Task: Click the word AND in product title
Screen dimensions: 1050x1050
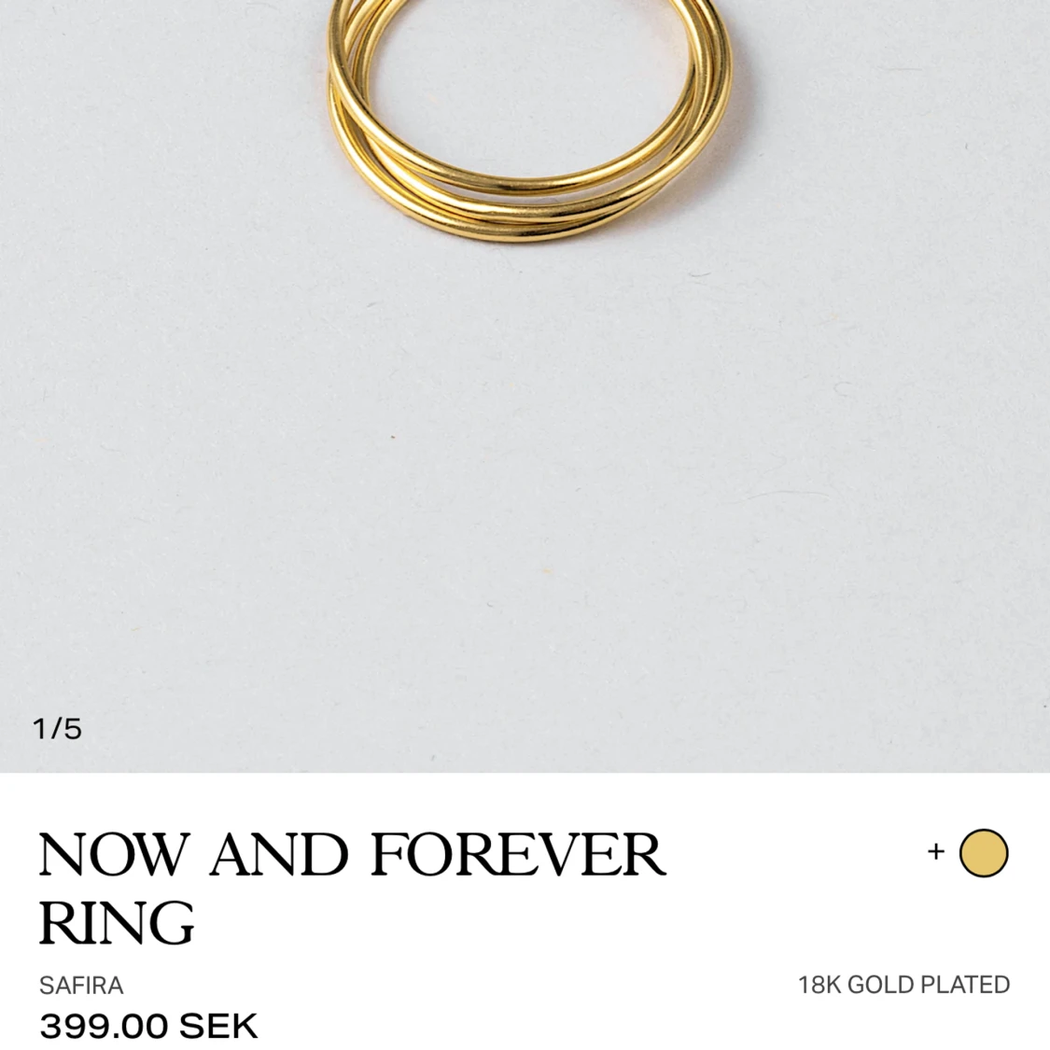Action: coord(279,854)
